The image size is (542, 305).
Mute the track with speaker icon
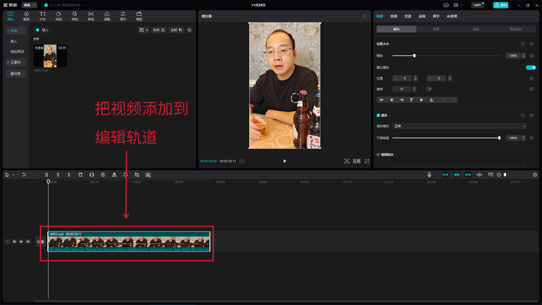(x=28, y=241)
